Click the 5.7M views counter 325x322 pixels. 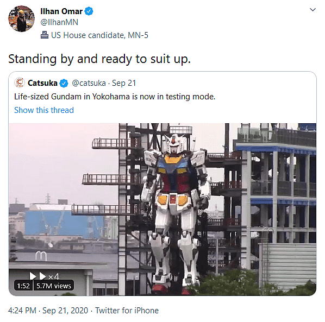tap(54, 286)
